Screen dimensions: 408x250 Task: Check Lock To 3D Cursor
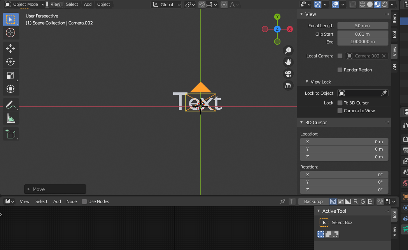340,103
